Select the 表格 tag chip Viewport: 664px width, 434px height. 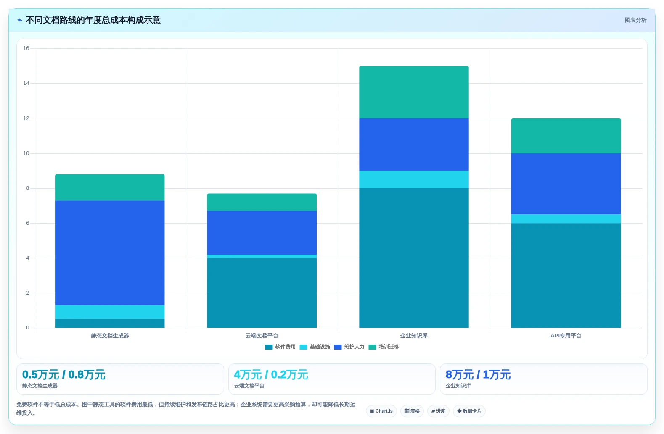[x=412, y=411]
